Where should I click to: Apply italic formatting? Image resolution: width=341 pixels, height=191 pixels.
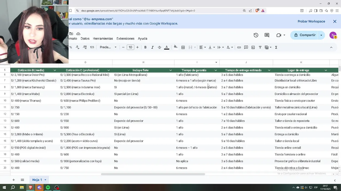pyautogui.click(x=152, y=47)
